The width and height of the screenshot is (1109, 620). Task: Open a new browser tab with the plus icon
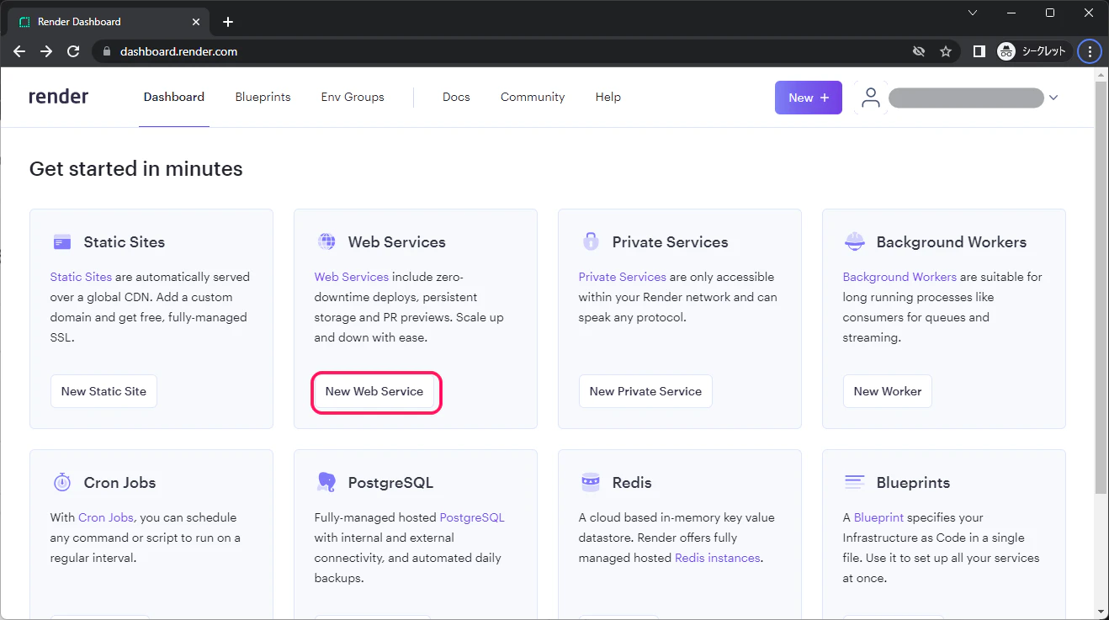point(228,22)
